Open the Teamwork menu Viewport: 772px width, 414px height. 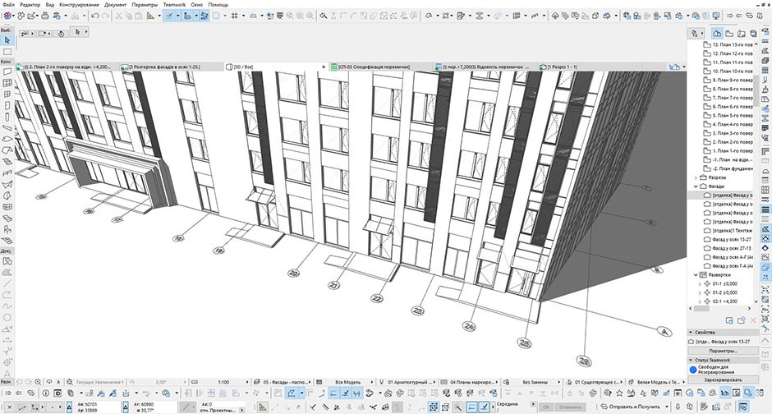[x=174, y=4]
